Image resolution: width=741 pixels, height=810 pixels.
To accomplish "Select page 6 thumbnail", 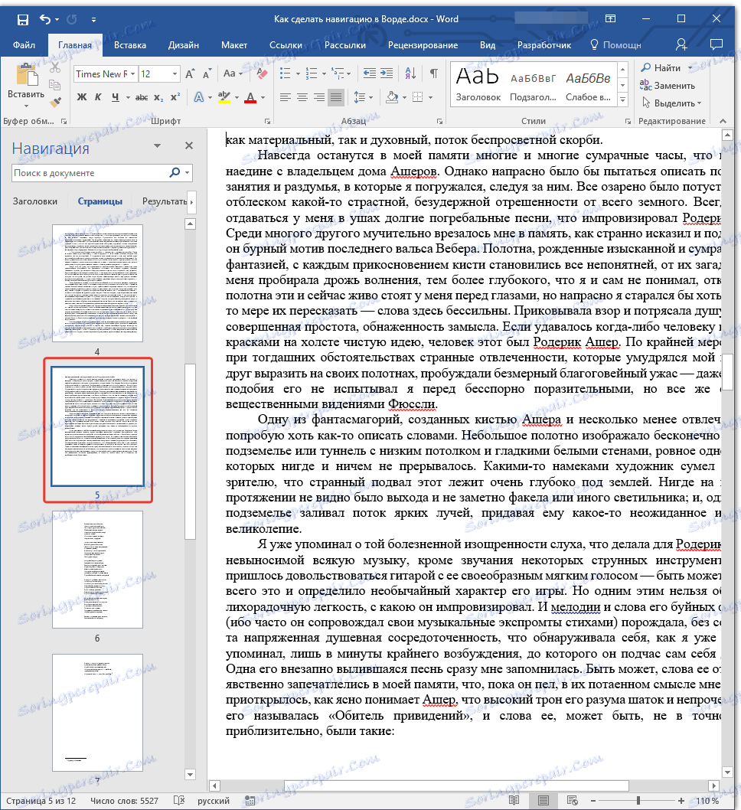I will [x=97, y=570].
